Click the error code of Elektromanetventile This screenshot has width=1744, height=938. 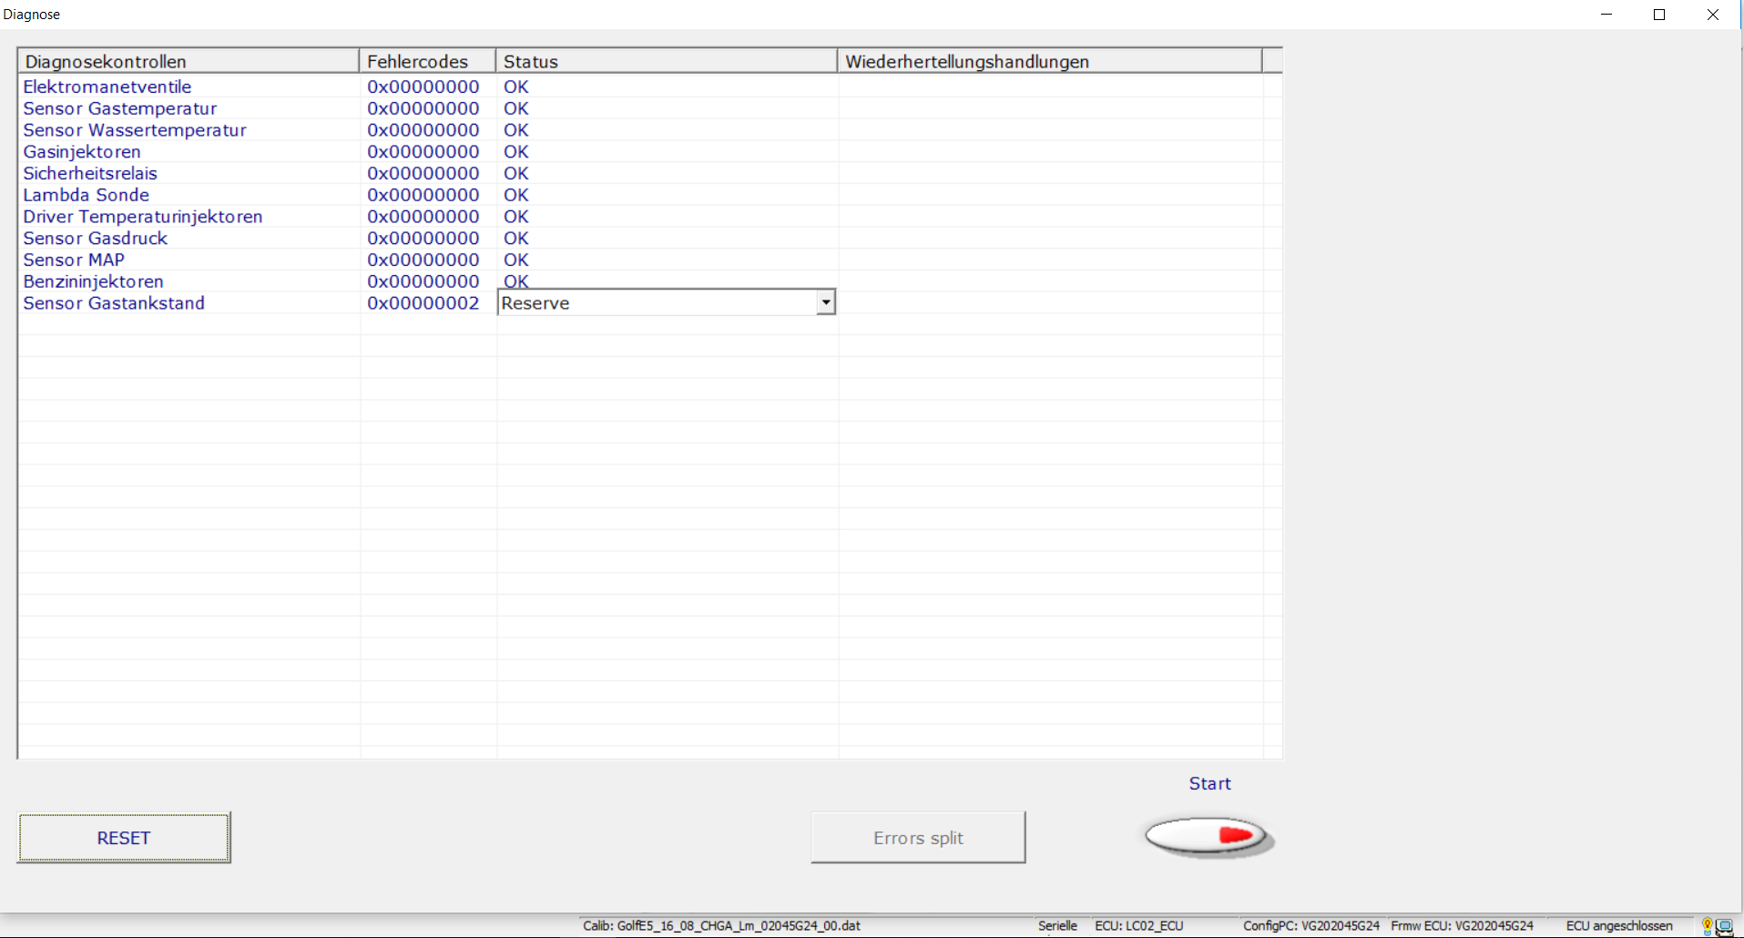[x=423, y=87]
